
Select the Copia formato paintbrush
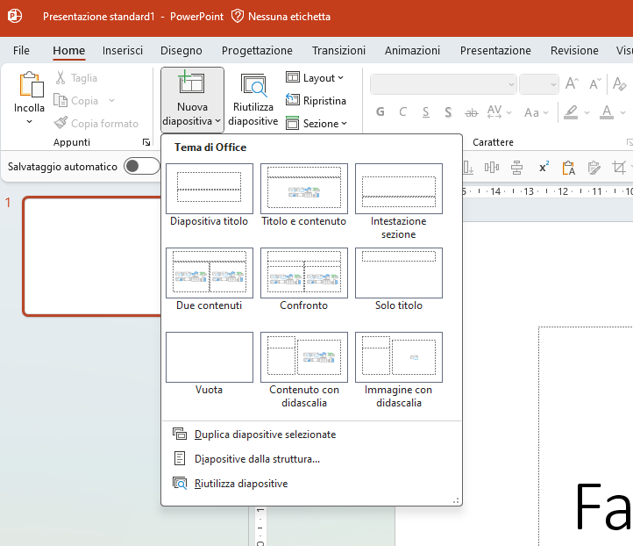coord(60,124)
